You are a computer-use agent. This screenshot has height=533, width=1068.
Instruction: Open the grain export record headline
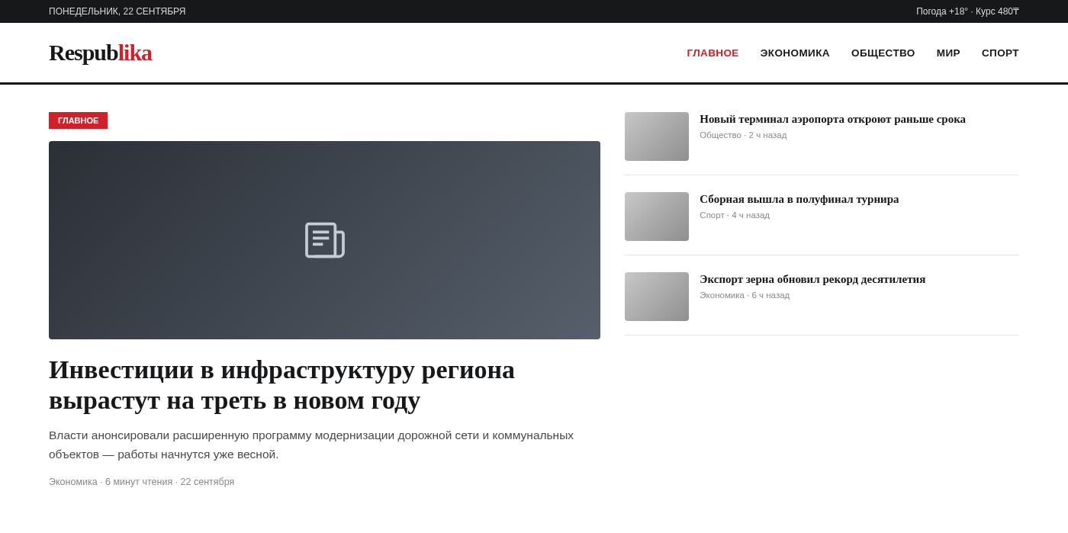tap(812, 279)
